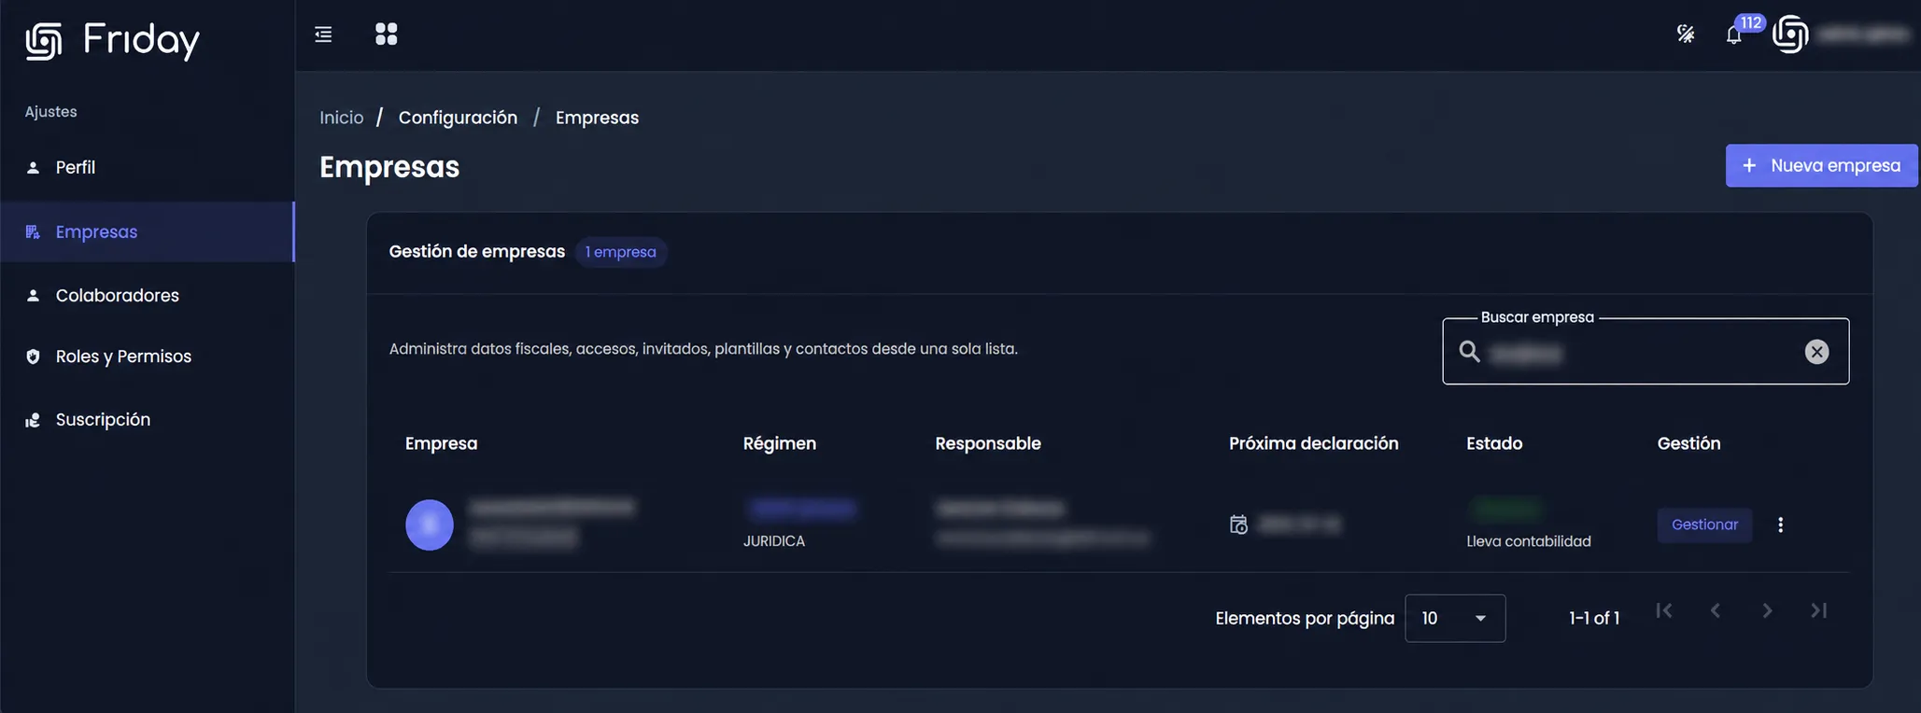
Task: Click the calendar icon in Próxima declaración
Action: click(1238, 524)
